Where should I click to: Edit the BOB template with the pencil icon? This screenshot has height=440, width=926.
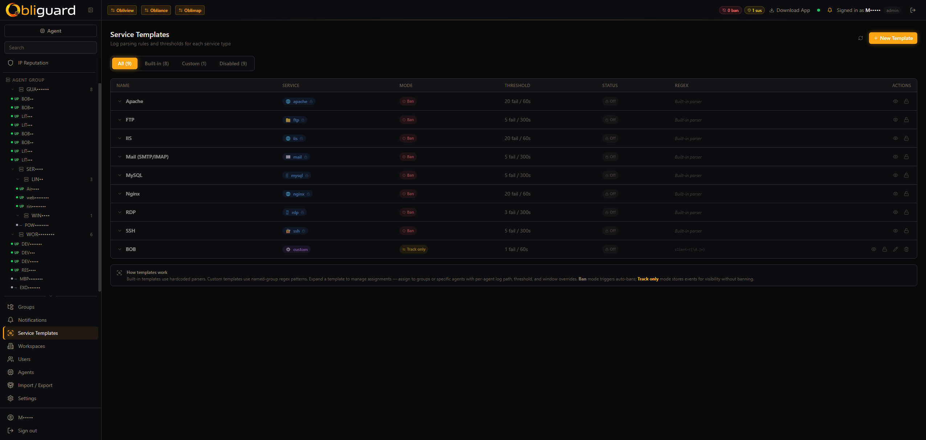click(895, 249)
